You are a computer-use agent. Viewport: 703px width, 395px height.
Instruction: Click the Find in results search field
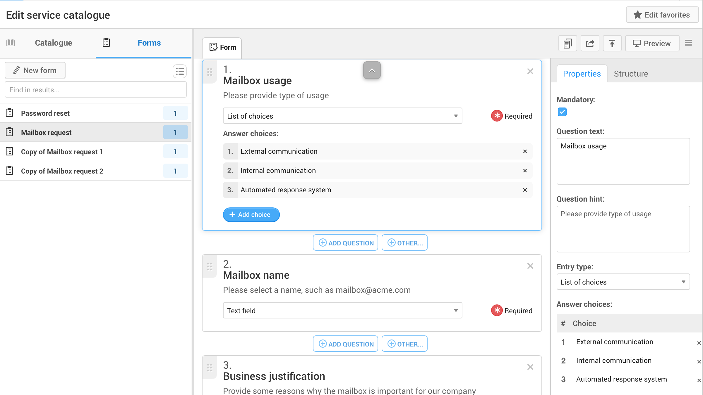point(95,90)
